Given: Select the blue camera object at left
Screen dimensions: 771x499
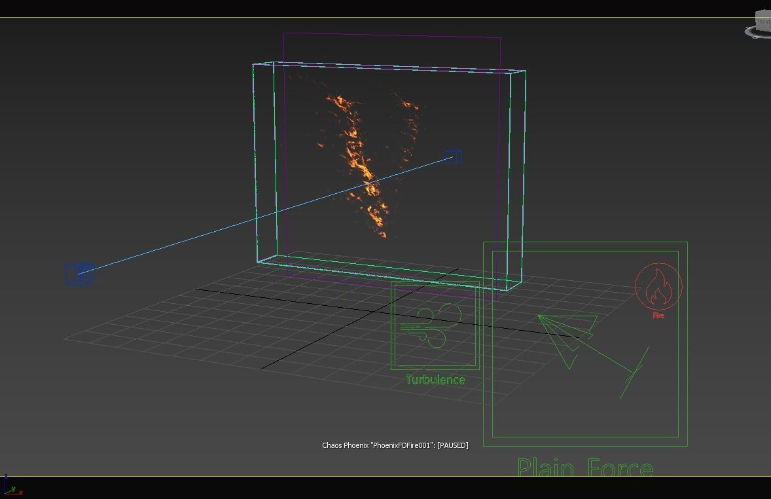Looking at the screenshot, I should (x=80, y=274).
